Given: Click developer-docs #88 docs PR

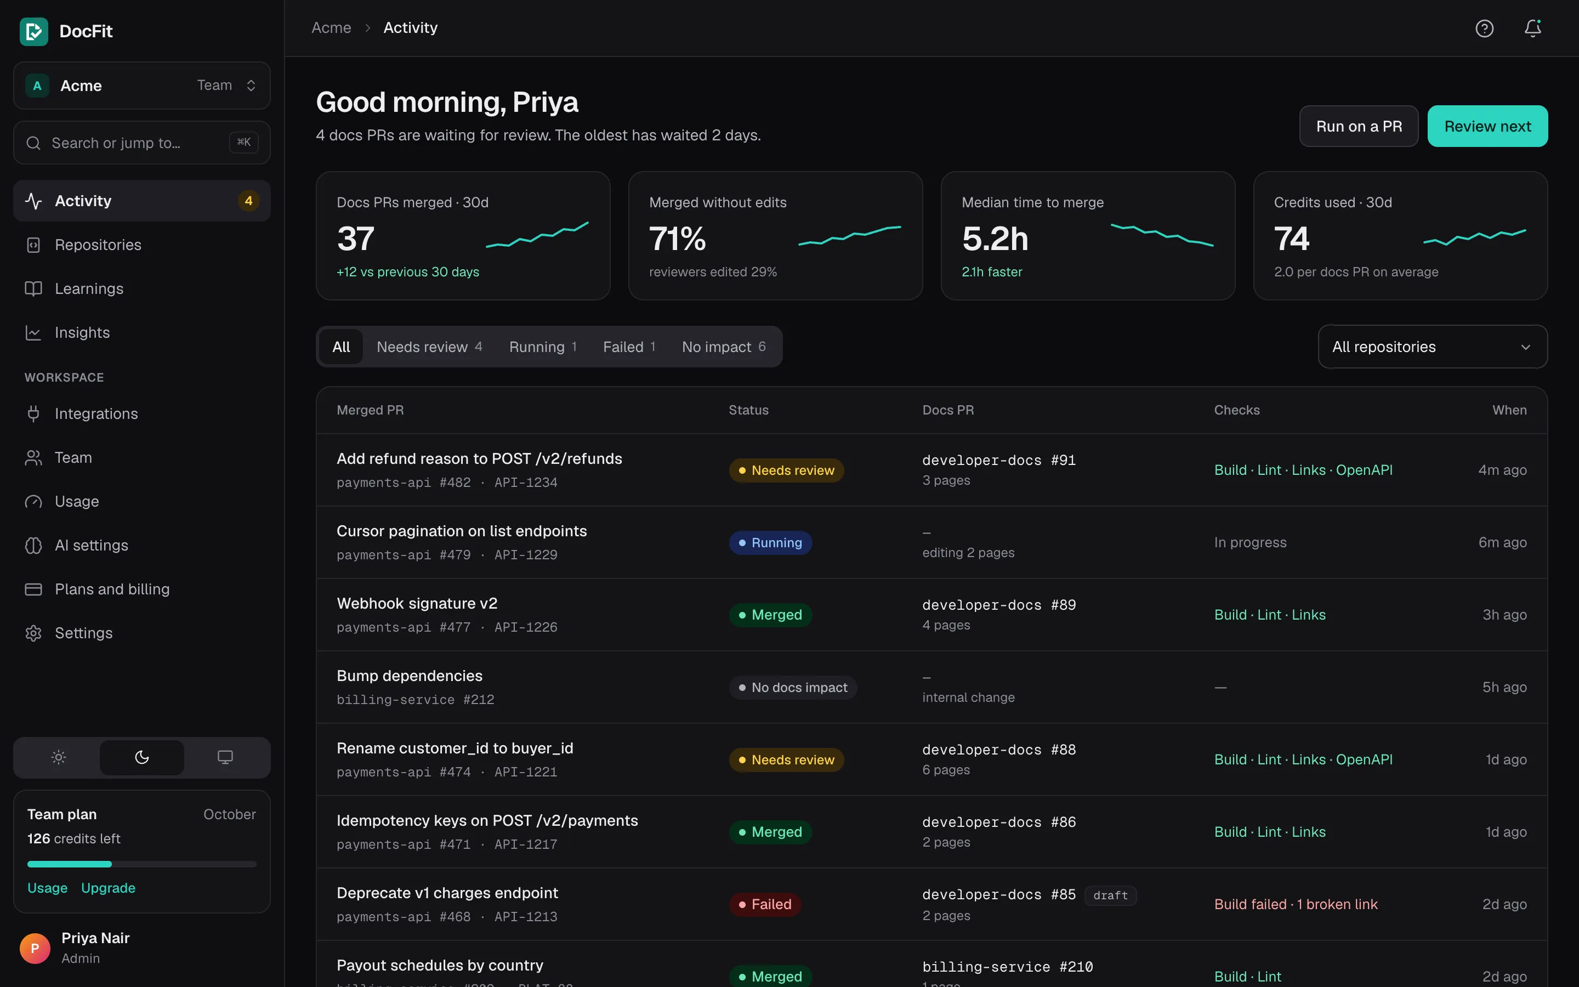Looking at the screenshot, I should pos(999,750).
